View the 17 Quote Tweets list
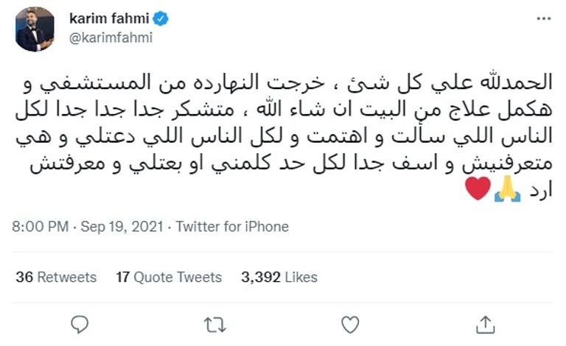This screenshot has height=346, width=566. (169, 278)
